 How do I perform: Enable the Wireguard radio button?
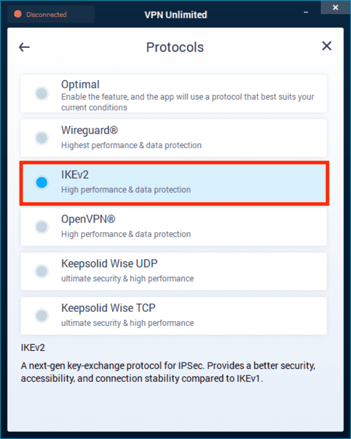[x=41, y=138]
